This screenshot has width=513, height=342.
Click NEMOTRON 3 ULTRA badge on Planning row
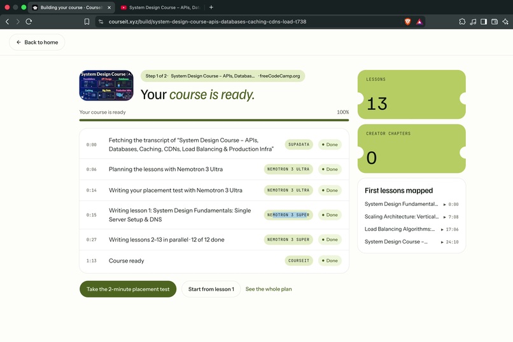point(288,169)
